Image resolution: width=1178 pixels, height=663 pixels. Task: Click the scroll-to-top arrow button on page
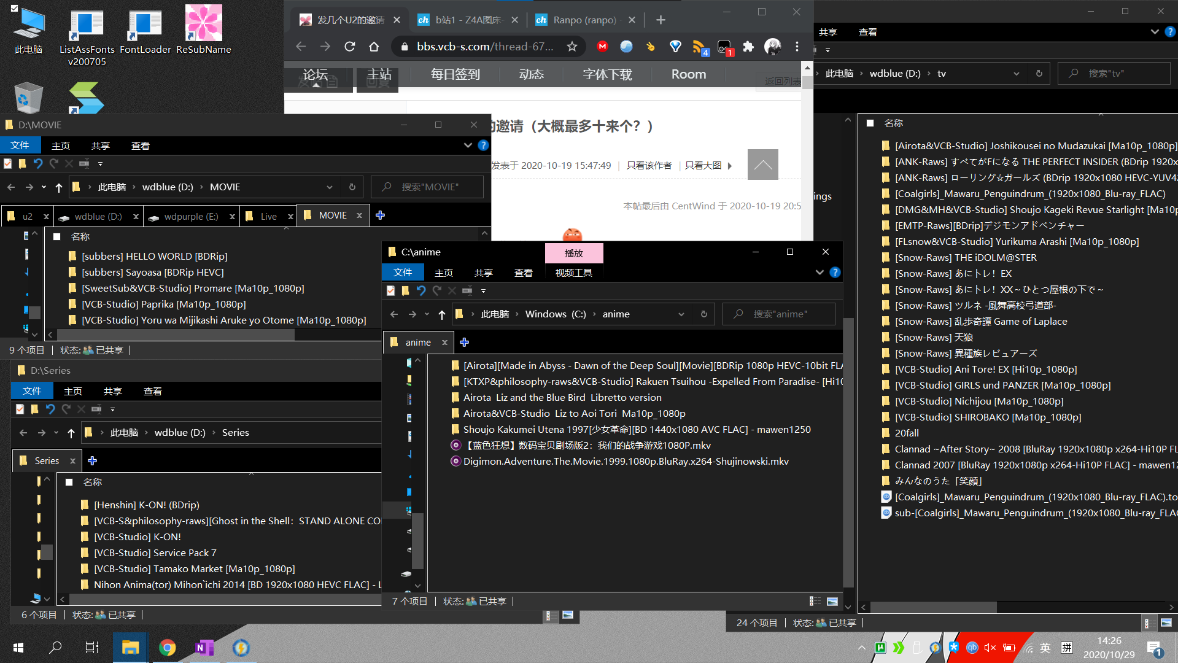click(762, 165)
